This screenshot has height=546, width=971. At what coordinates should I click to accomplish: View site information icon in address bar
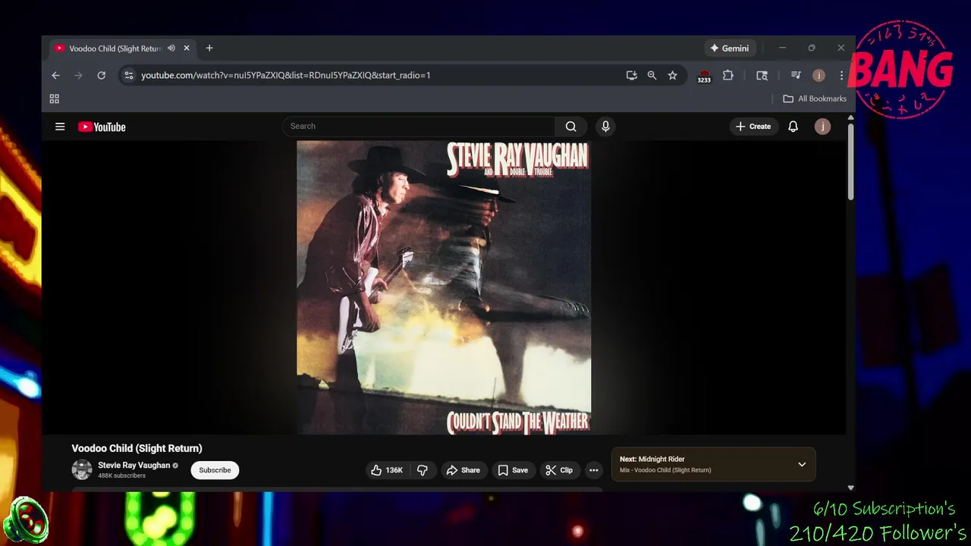pyautogui.click(x=128, y=75)
